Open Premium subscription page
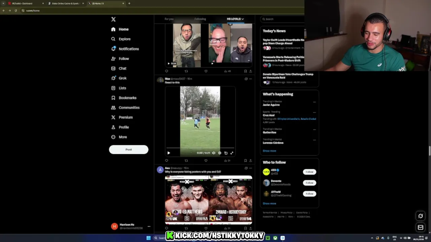431x242 pixels. [122, 117]
